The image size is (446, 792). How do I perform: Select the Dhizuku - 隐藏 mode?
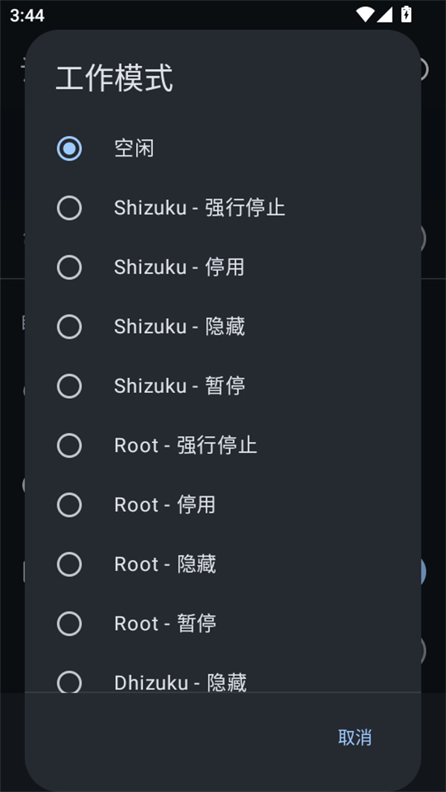tap(180, 682)
